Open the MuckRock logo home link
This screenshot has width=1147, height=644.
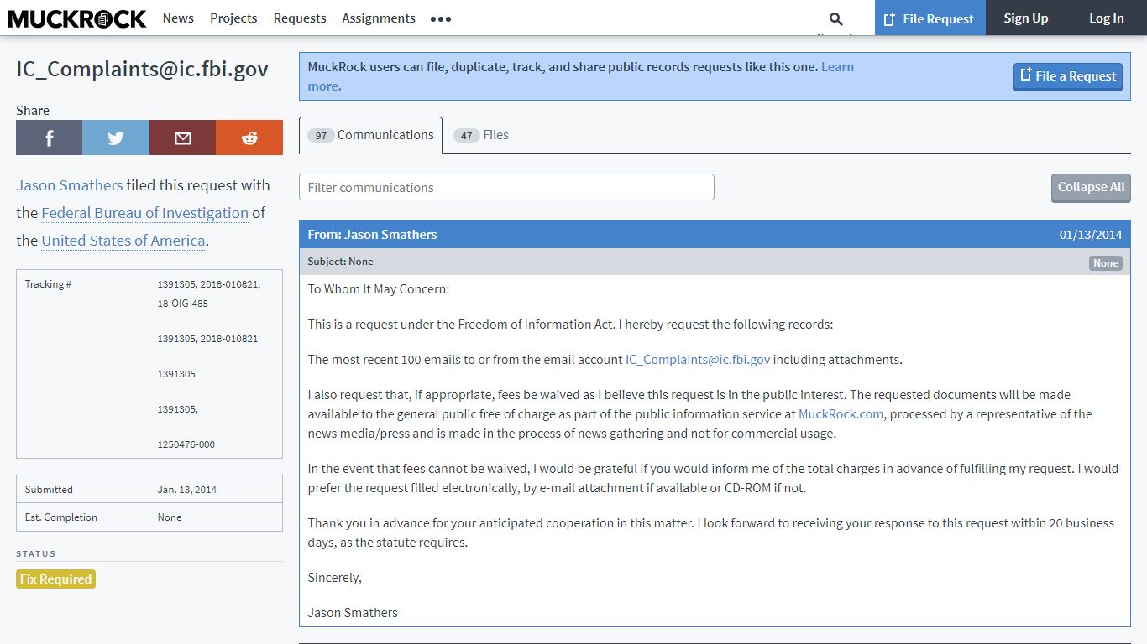point(76,18)
